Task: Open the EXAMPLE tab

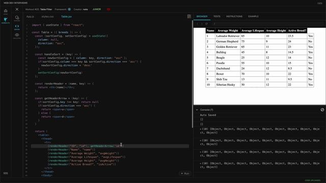Action: (x=253, y=16)
